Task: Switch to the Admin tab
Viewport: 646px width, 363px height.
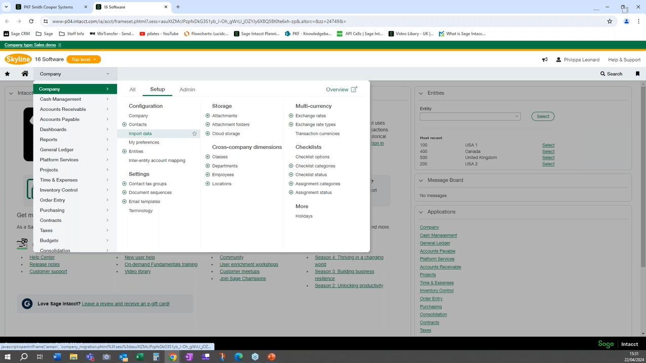Action: pyautogui.click(x=187, y=90)
